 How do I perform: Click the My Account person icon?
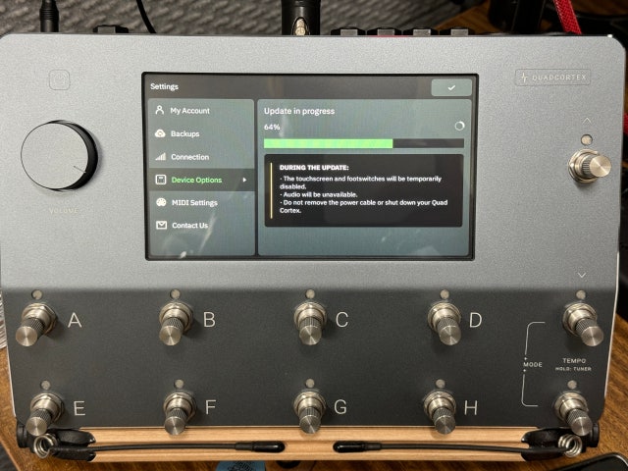[159, 110]
